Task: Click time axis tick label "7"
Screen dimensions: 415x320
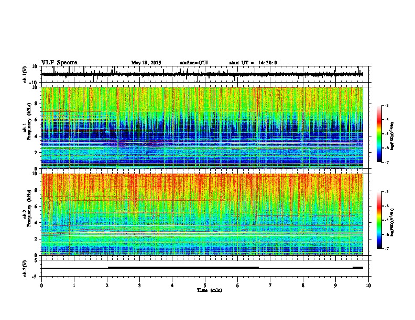Action: tap(270, 285)
